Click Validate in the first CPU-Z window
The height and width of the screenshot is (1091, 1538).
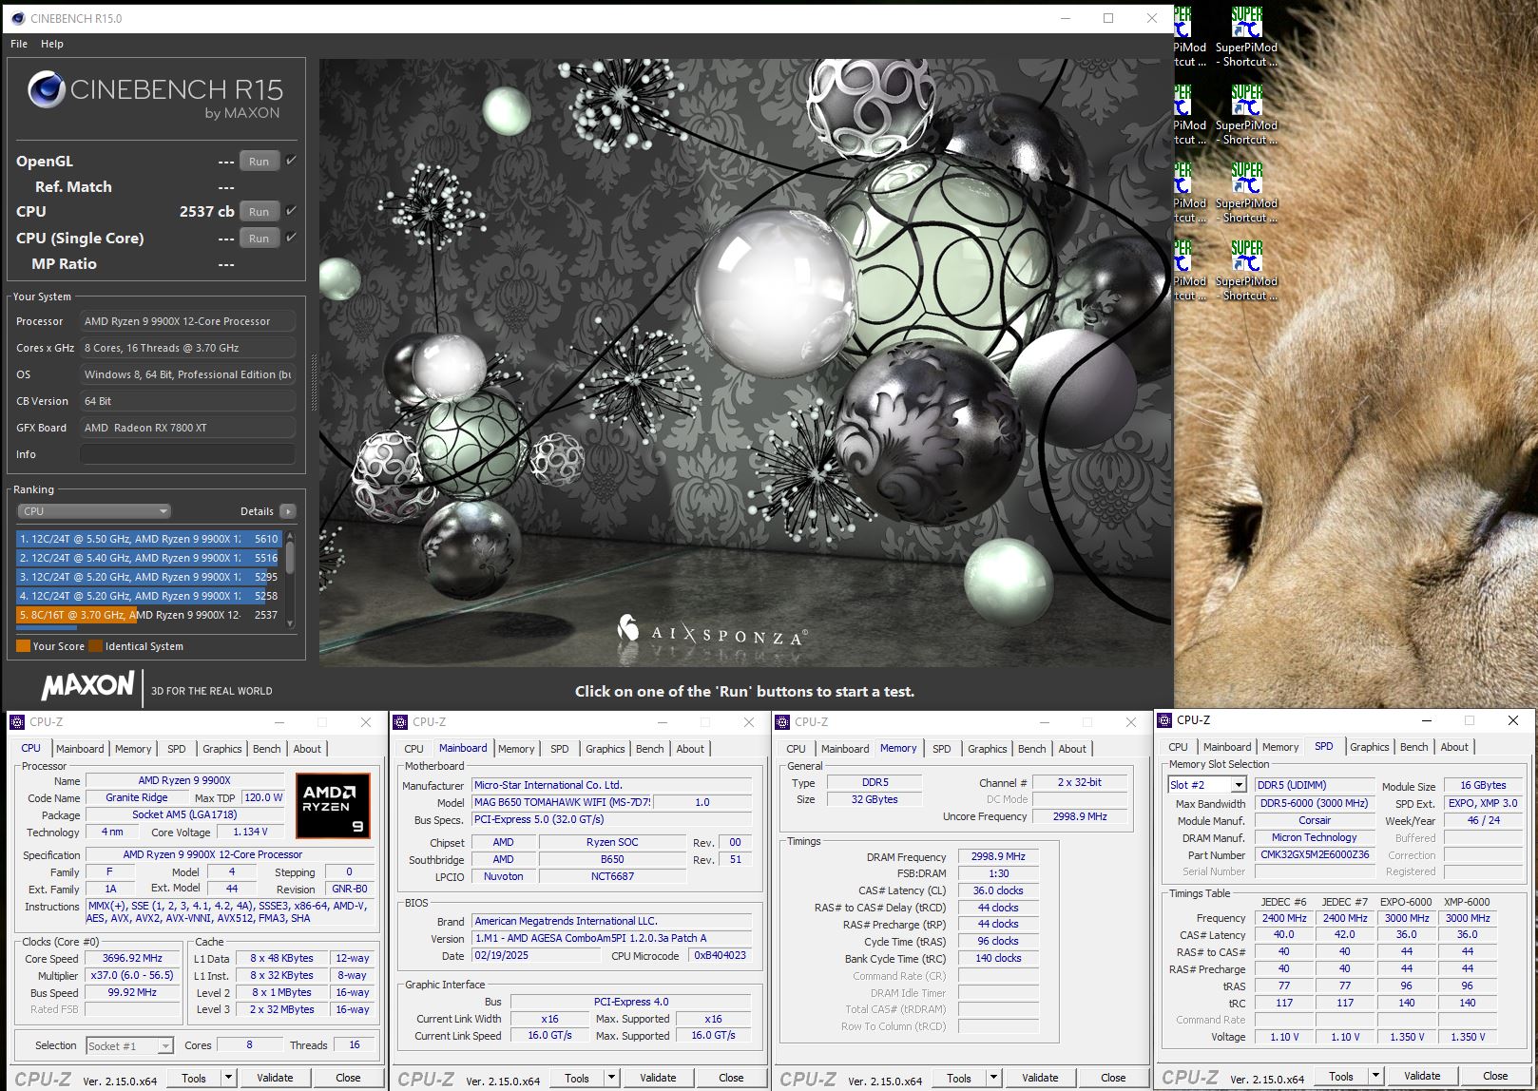(x=275, y=1078)
